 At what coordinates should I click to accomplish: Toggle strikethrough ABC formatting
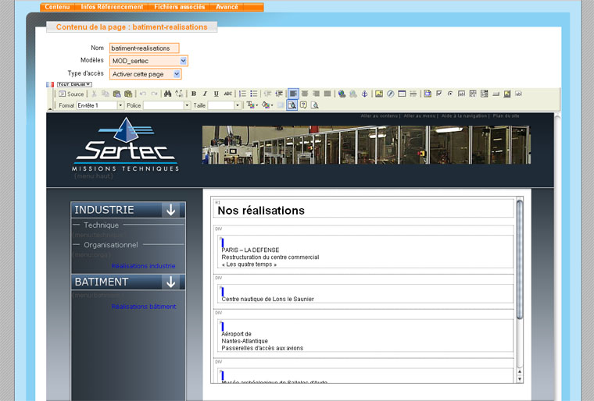[227, 94]
